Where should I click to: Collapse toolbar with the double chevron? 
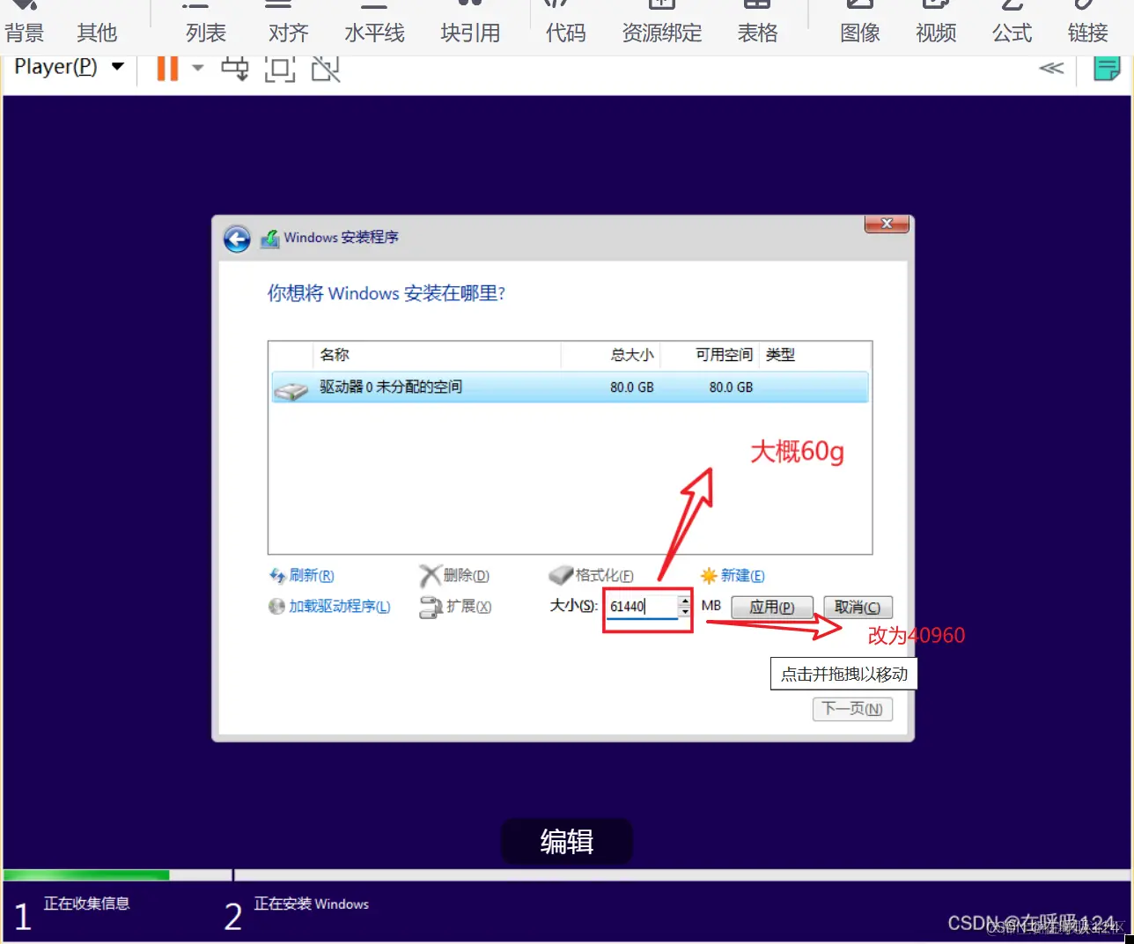click(x=1051, y=68)
